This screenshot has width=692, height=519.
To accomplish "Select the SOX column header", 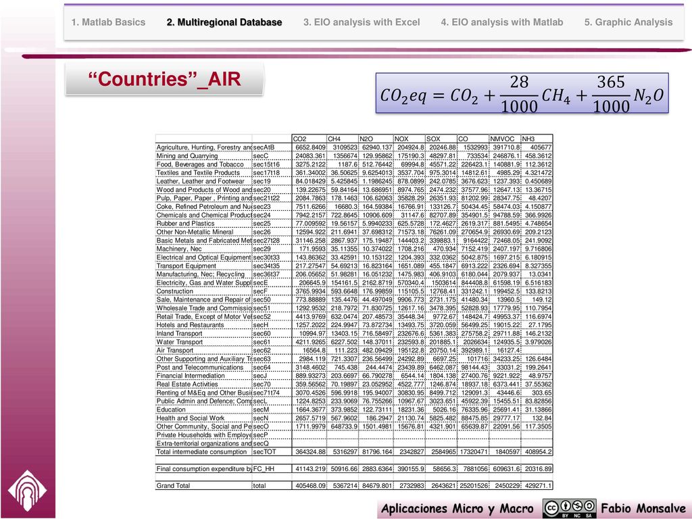I will click(x=441, y=139).
